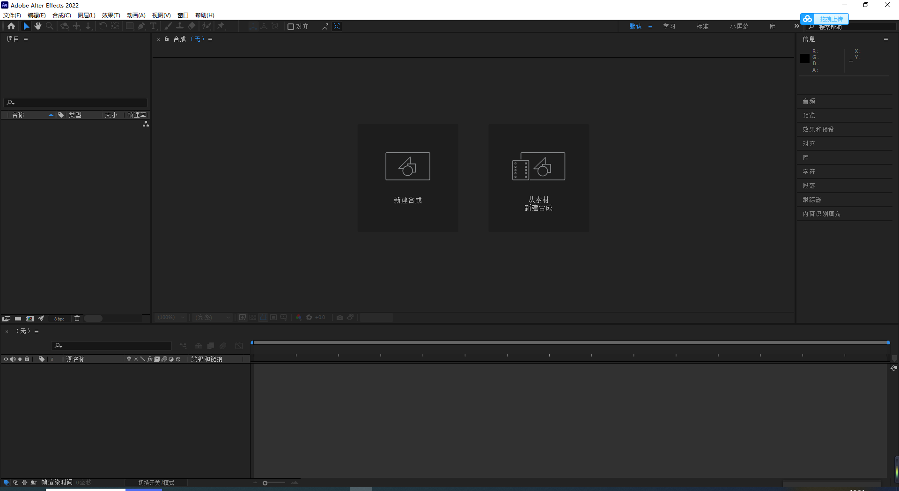Open the 效果 menu
This screenshot has width=899, height=491.
111,15
